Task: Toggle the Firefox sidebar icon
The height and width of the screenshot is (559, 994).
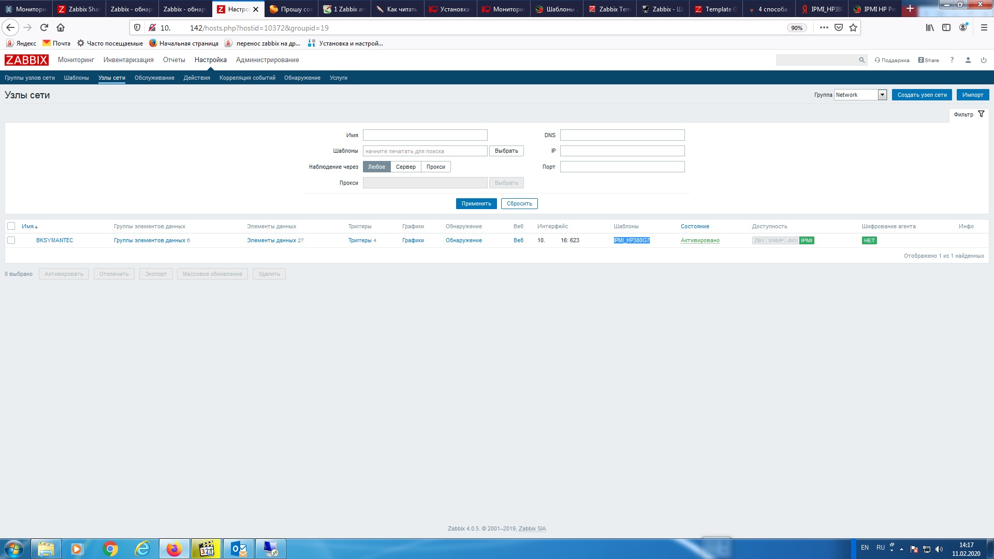Action: click(x=946, y=27)
